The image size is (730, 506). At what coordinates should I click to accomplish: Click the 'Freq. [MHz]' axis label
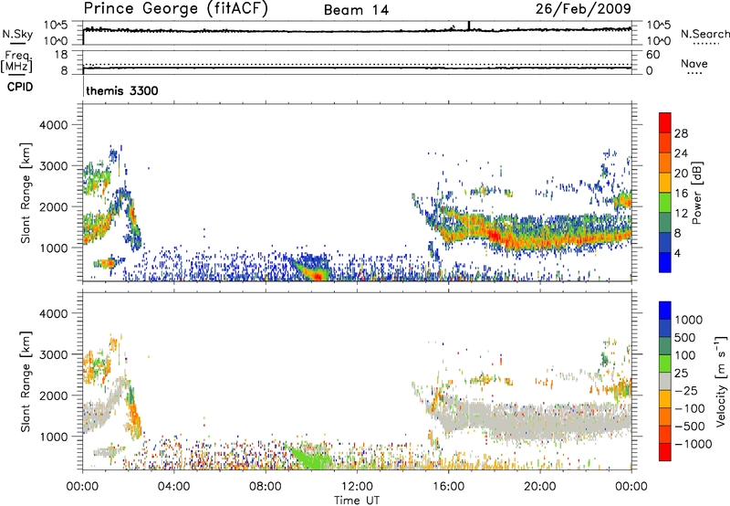(x=18, y=61)
